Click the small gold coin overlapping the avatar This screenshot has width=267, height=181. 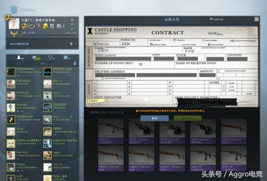pos(8,18)
